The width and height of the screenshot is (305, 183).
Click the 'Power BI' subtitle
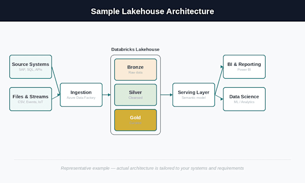click(244, 69)
